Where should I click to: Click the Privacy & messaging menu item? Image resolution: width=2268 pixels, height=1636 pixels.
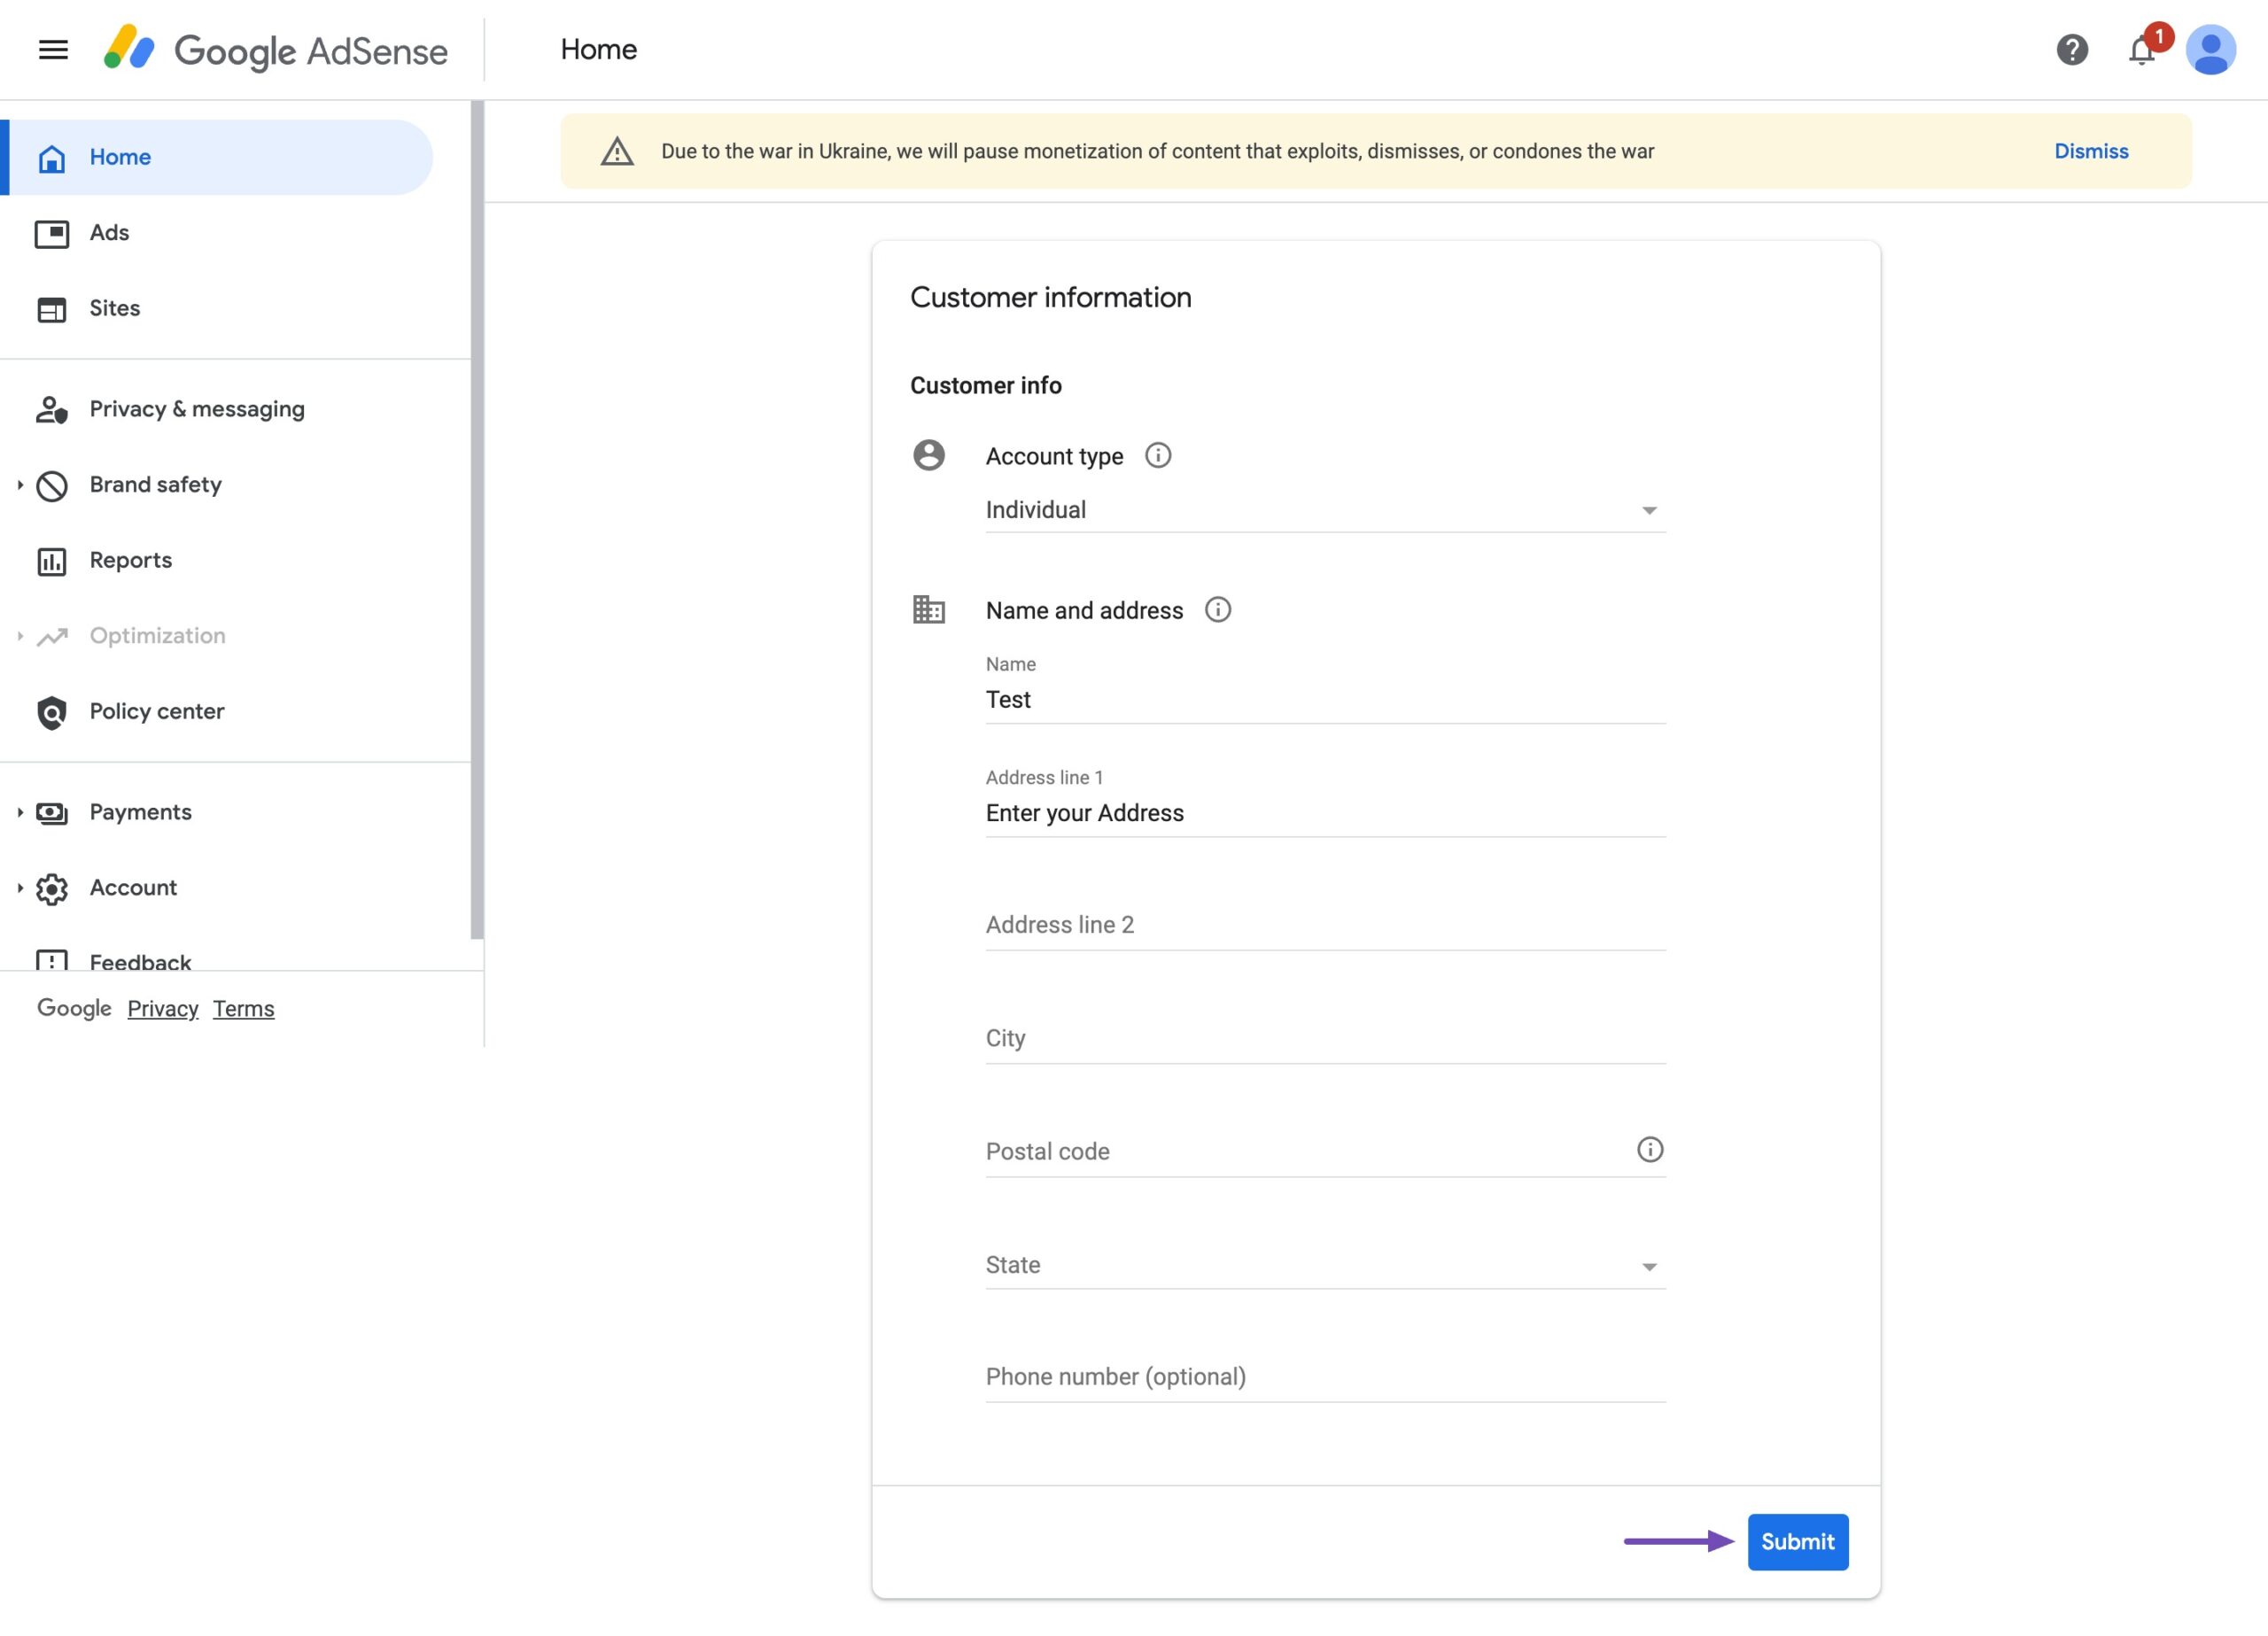(x=198, y=408)
